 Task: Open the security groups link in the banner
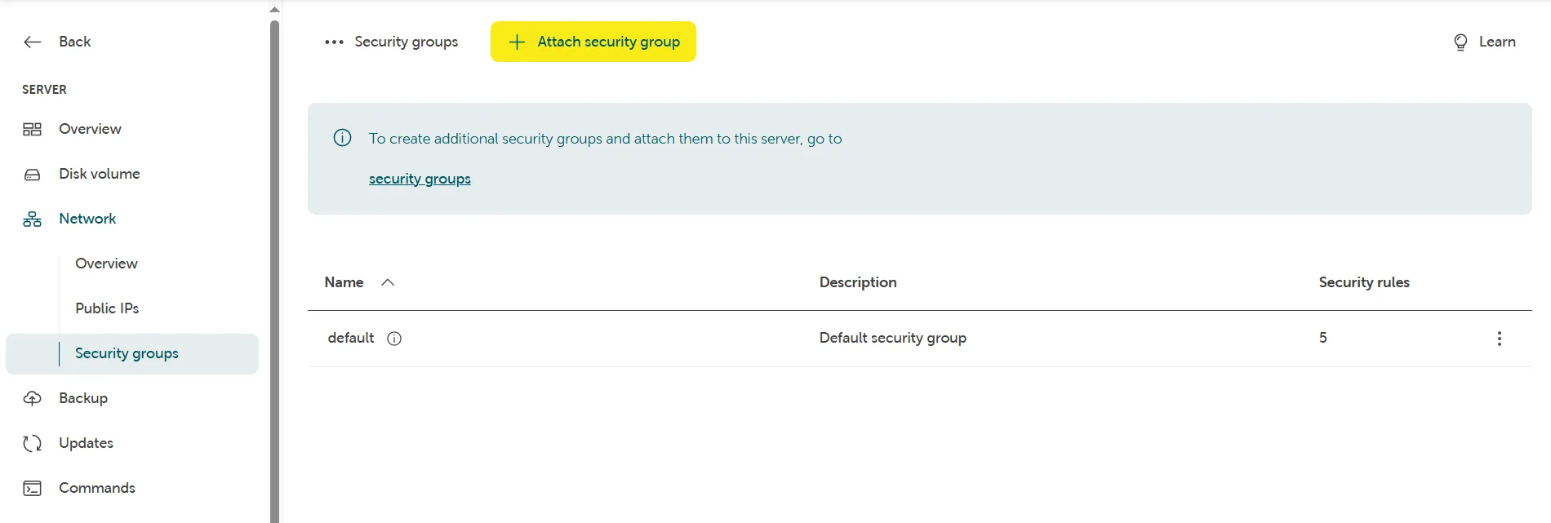pyautogui.click(x=420, y=178)
